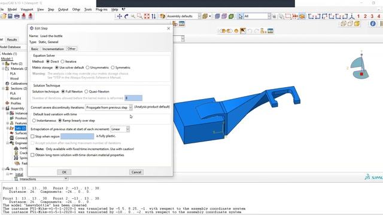Click the Stop when region input field
Screen dimensions: 383x215
(77, 136)
